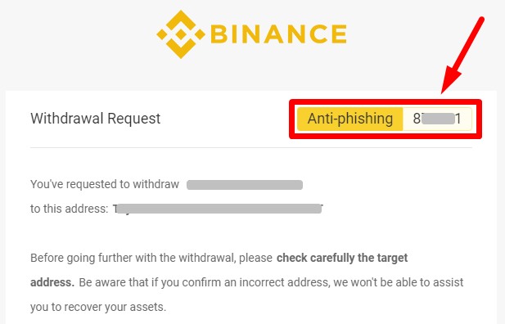Click bold "check carefully the target" text
The image size is (505, 324).
coord(342,258)
